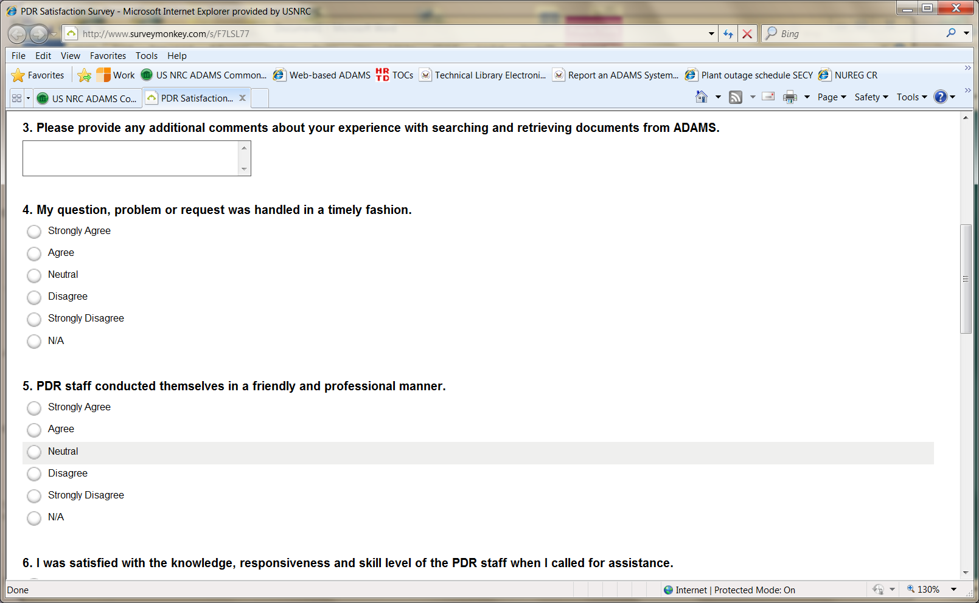This screenshot has height=603, width=979.
Task: Open the Page command bar menu
Action: (832, 97)
